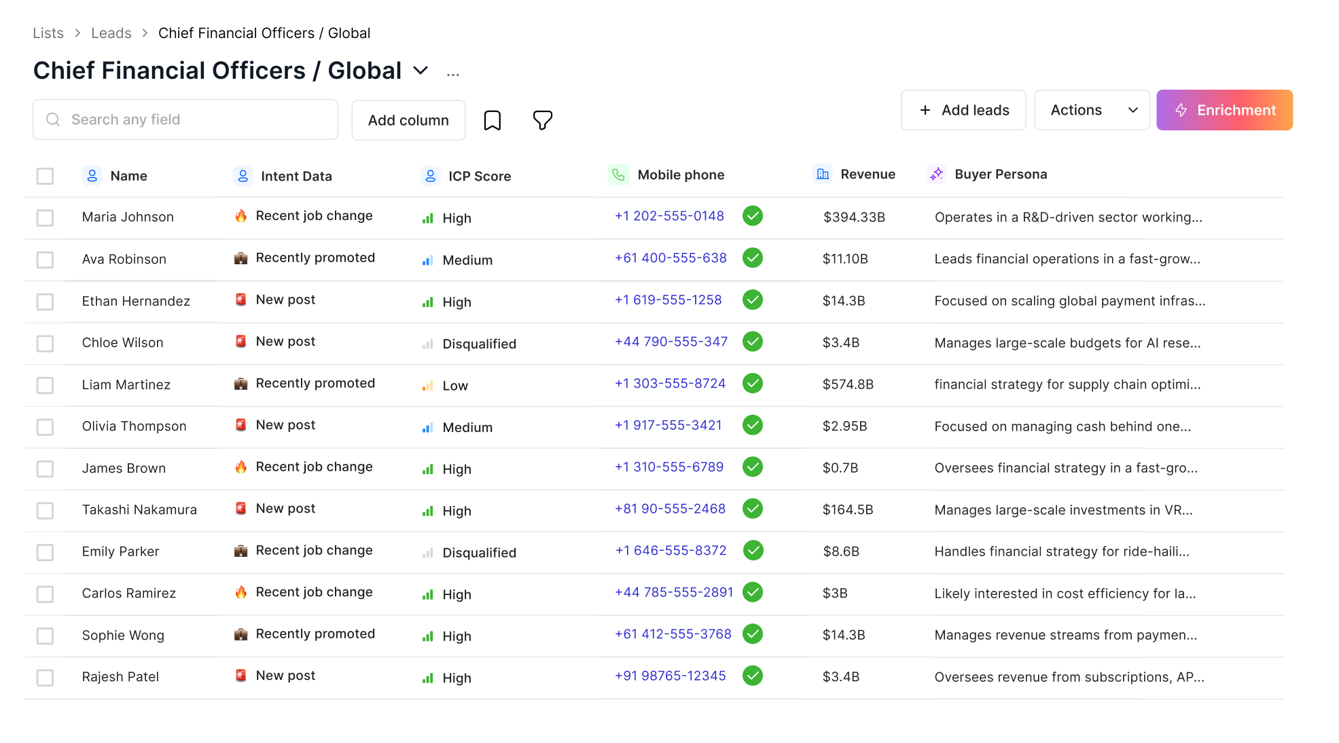Click the Revenue building icon
Image resolution: width=1339 pixels, height=743 pixels.
pyautogui.click(x=823, y=174)
